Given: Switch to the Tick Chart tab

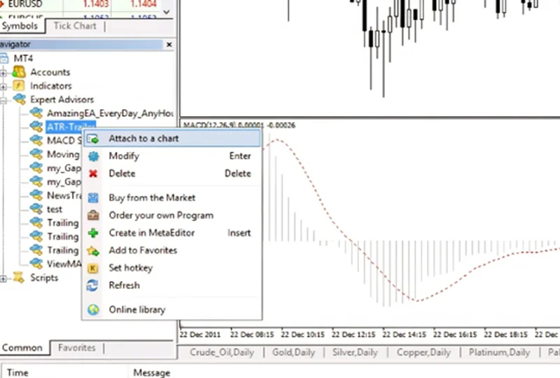Looking at the screenshot, I should (75, 26).
